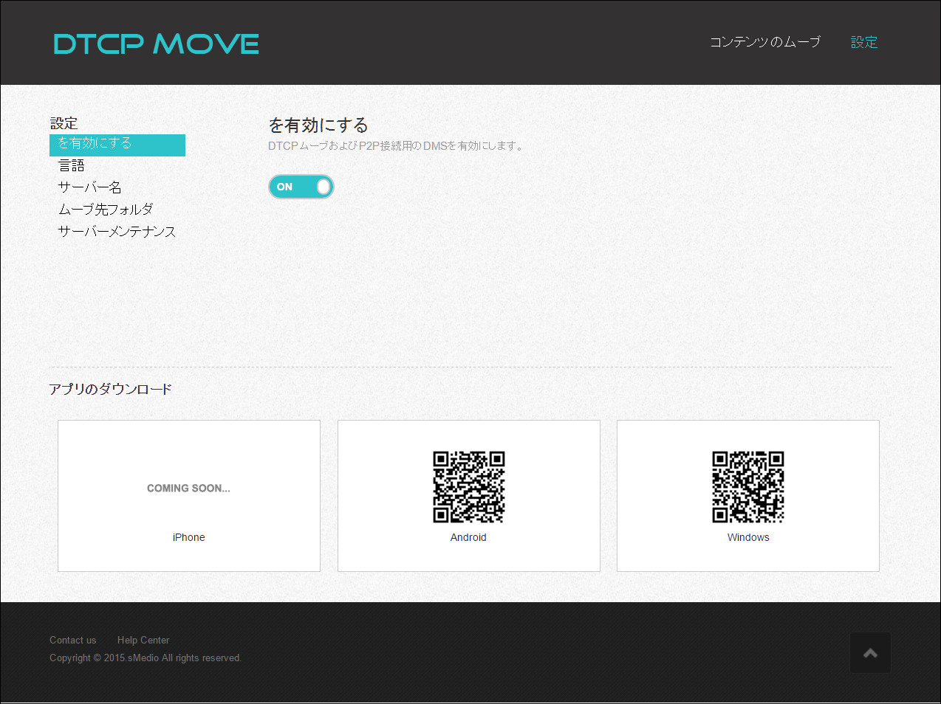Open the Contact us link
Viewport: 941px width, 704px height.
72,640
